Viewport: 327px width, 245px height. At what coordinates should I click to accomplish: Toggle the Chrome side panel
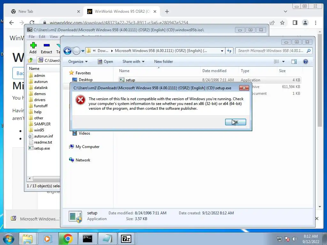295,23
